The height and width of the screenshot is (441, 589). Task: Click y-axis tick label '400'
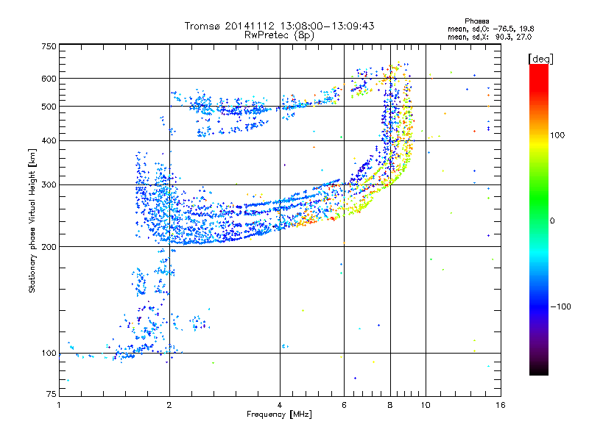49,141
